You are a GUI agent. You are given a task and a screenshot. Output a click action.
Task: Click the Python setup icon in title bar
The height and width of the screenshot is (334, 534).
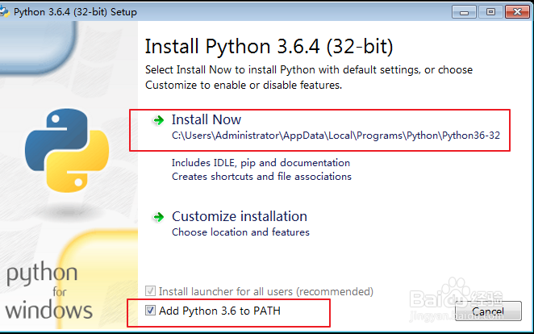[6, 12]
